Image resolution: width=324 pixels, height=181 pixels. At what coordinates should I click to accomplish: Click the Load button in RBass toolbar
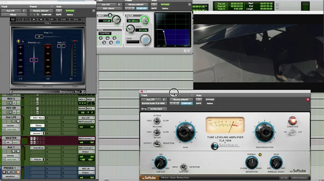(x=63, y=19)
